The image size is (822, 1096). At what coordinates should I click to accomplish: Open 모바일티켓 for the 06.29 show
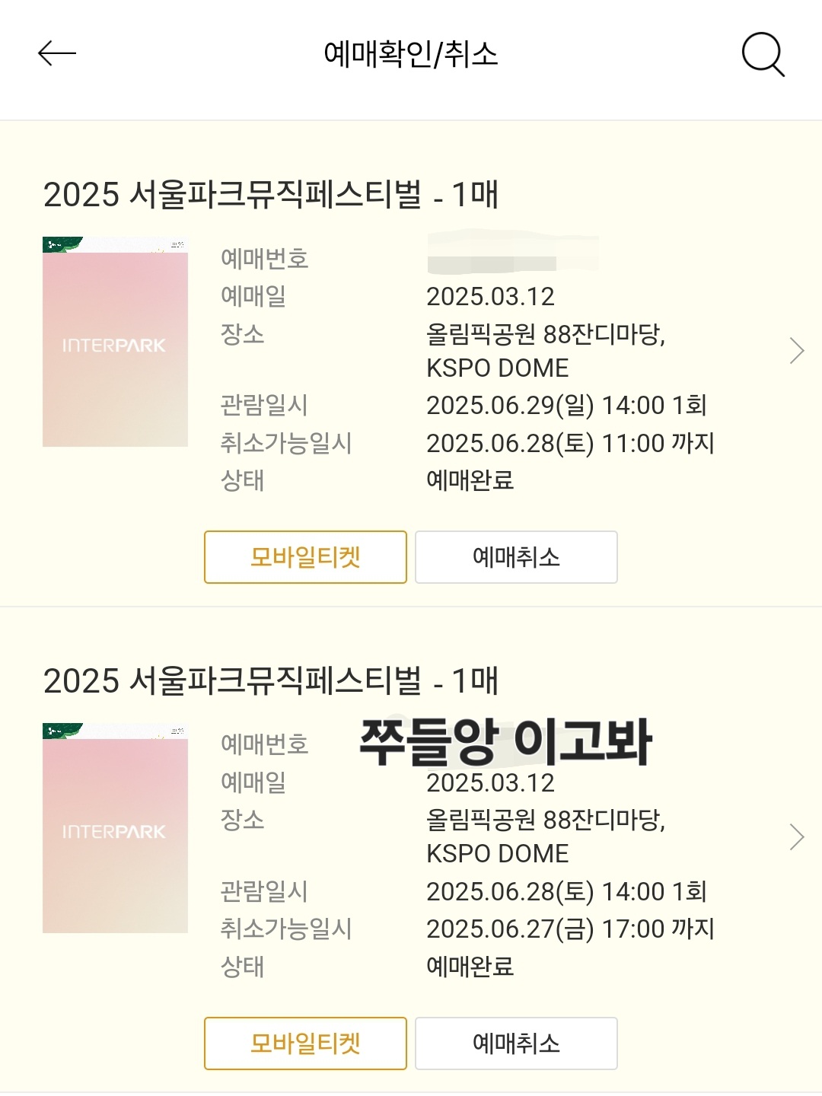[x=305, y=557]
